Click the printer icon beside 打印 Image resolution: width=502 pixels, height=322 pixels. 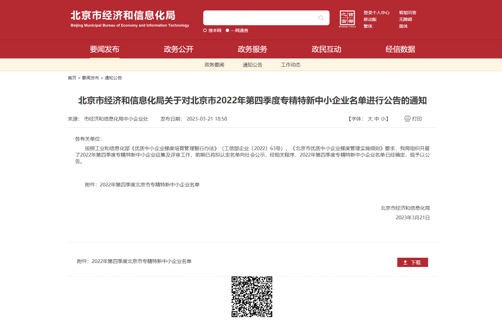tap(407, 119)
